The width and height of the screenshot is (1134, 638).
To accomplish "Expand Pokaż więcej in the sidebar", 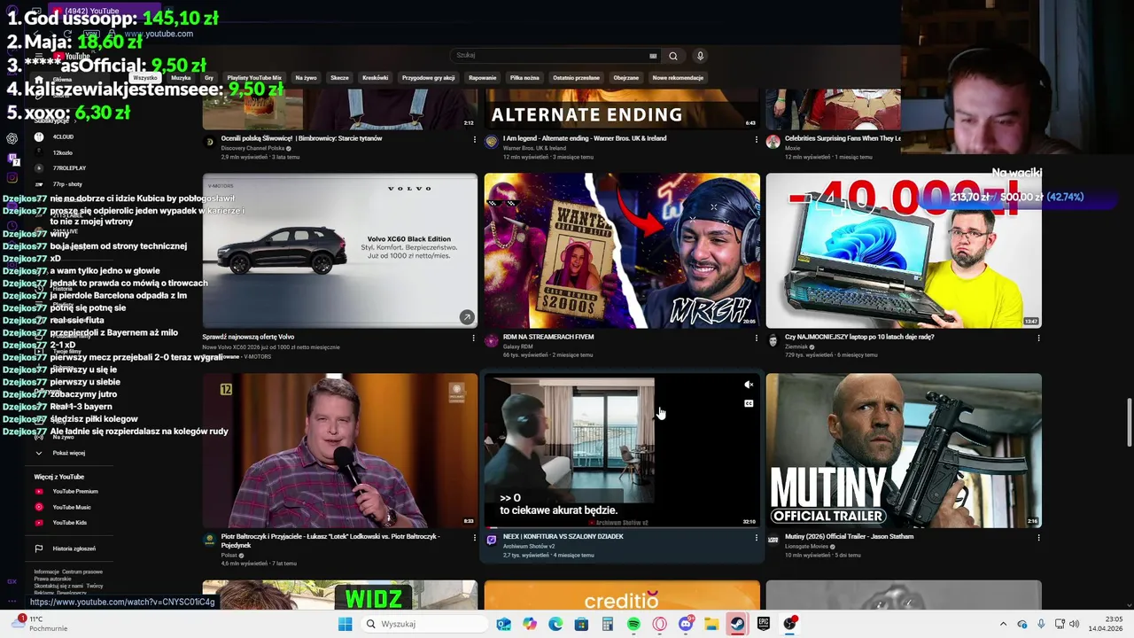I will (68, 453).
